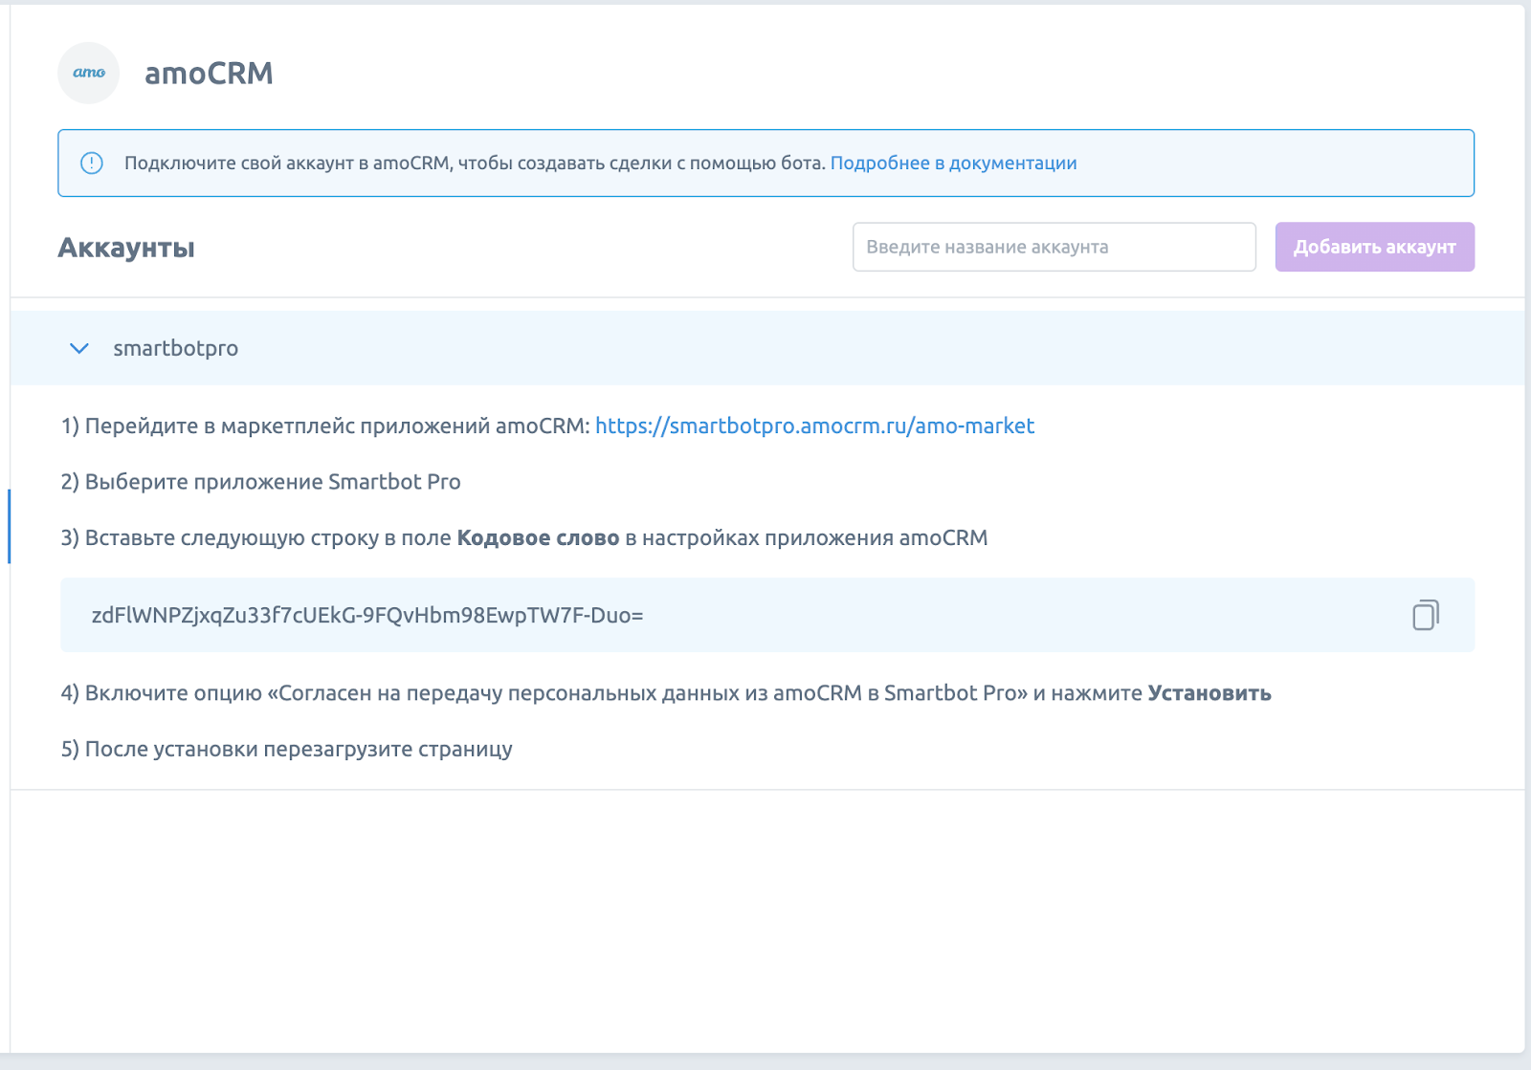This screenshot has height=1070, width=1531.
Task: Click step 5 'После установки перезагрузите страницу'
Action: pos(287,750)
